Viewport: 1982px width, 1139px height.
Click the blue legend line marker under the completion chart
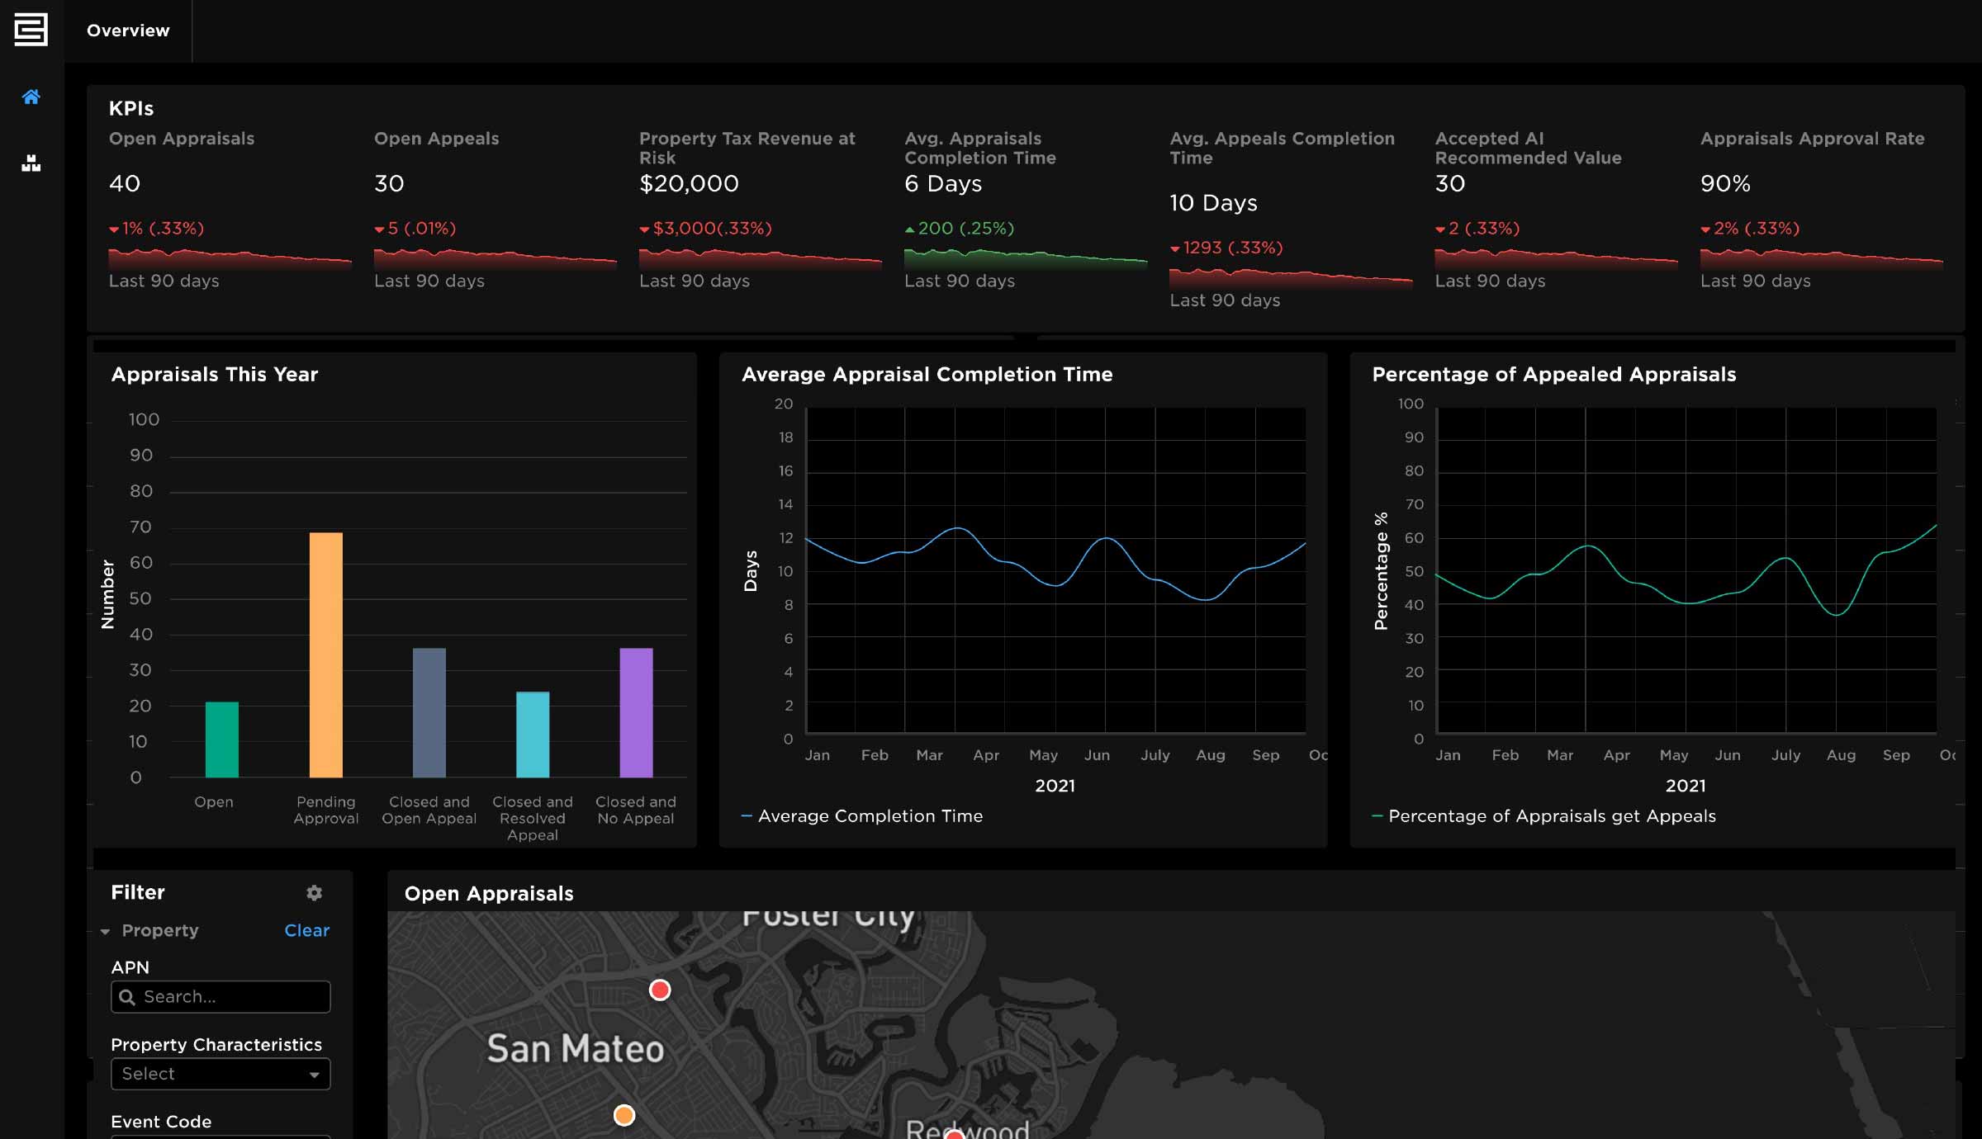click(746, 815)
